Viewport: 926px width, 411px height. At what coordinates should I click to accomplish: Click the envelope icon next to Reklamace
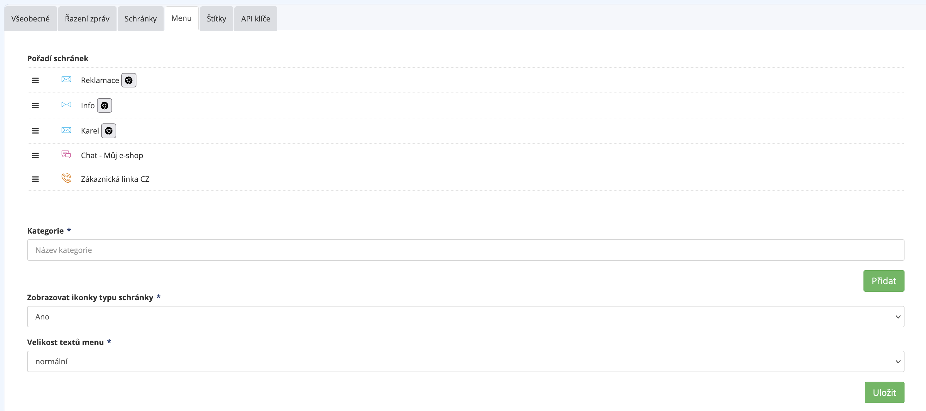point(66,80)
